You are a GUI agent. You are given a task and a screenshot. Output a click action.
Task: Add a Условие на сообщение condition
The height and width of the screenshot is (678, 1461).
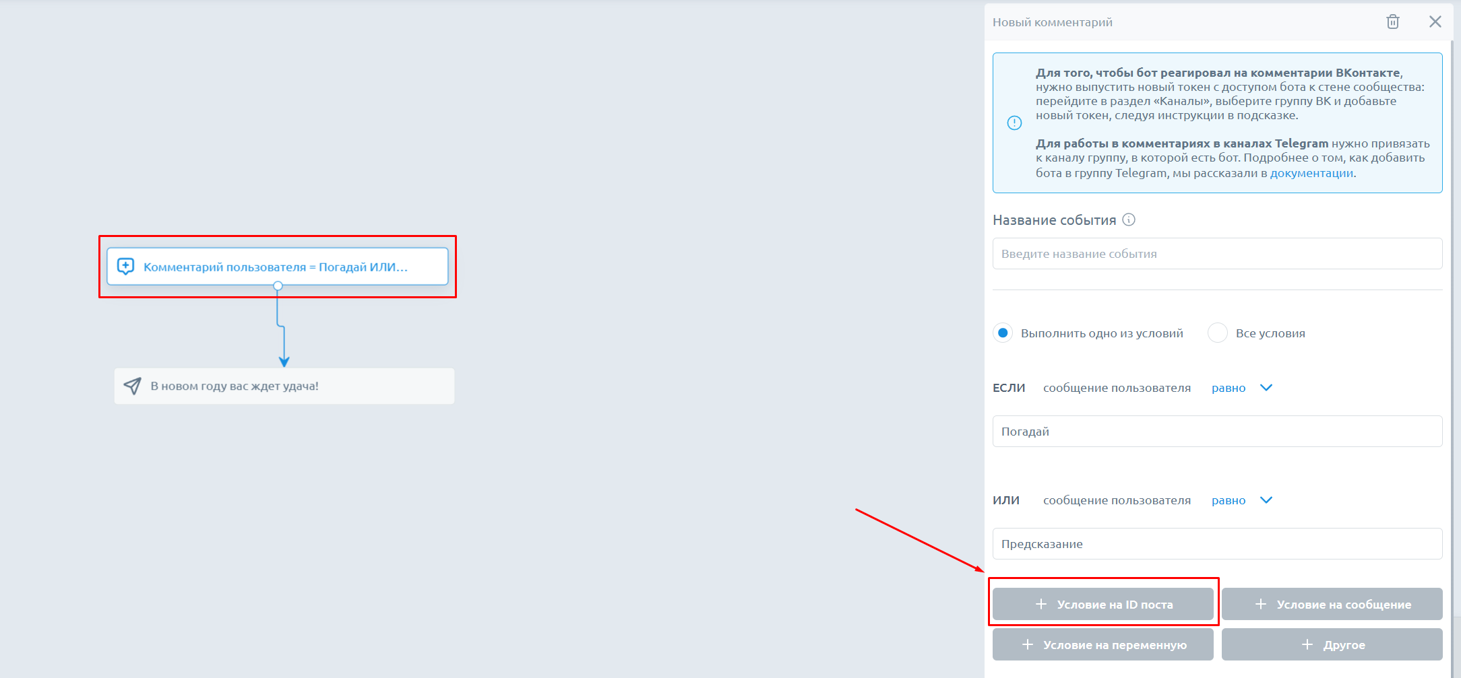1332,605
